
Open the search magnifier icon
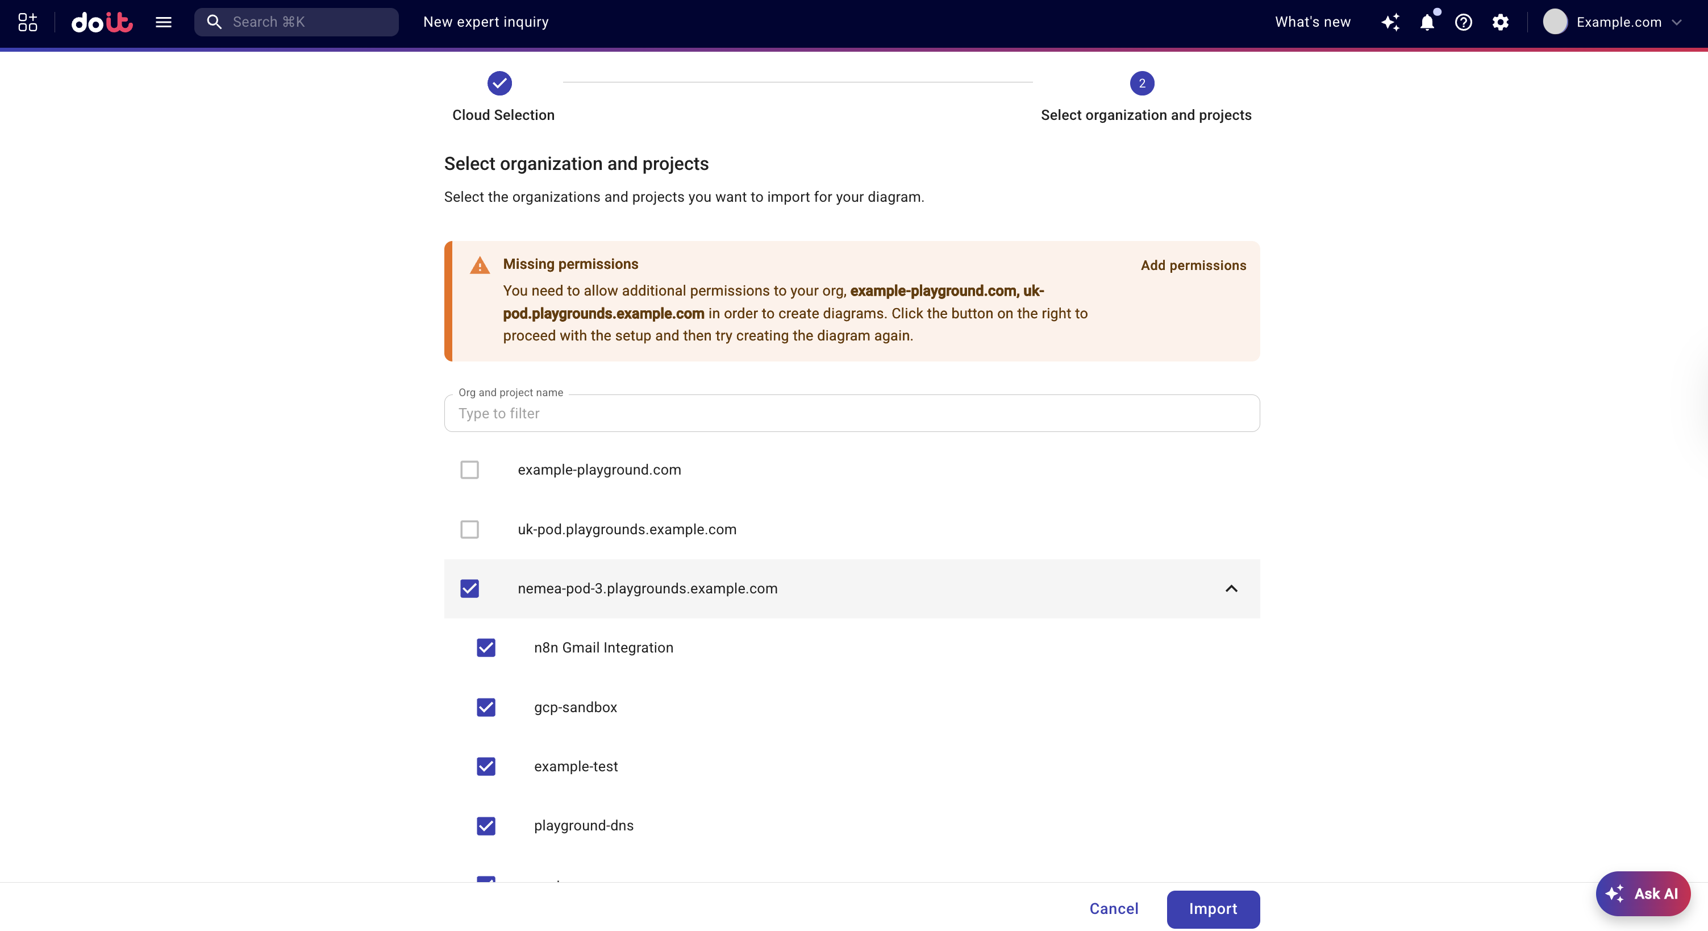pyautogui.click(x=214, y=21)
